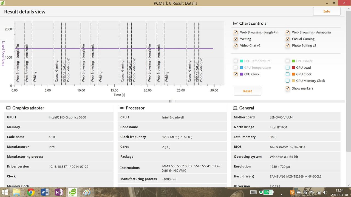Click the 161E code name value
This screenshot has height=197, width=351.
tap(52, 137)
